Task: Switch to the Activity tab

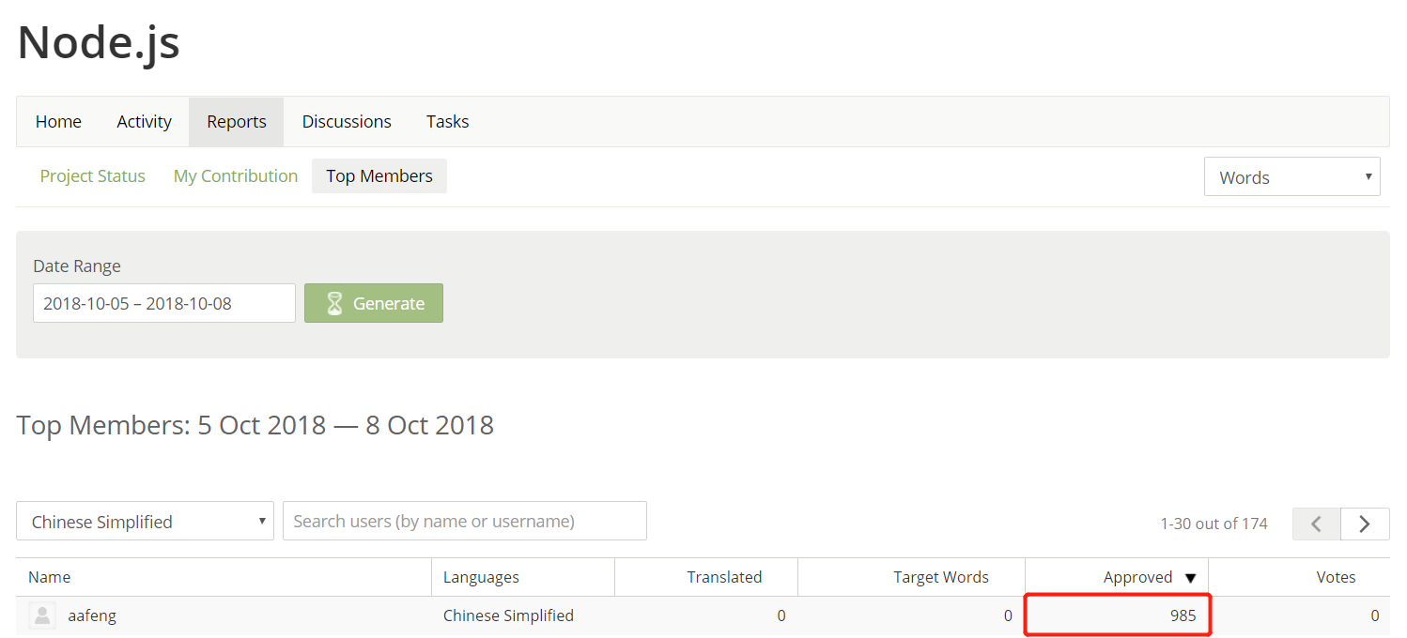Action: coord(144,122)
